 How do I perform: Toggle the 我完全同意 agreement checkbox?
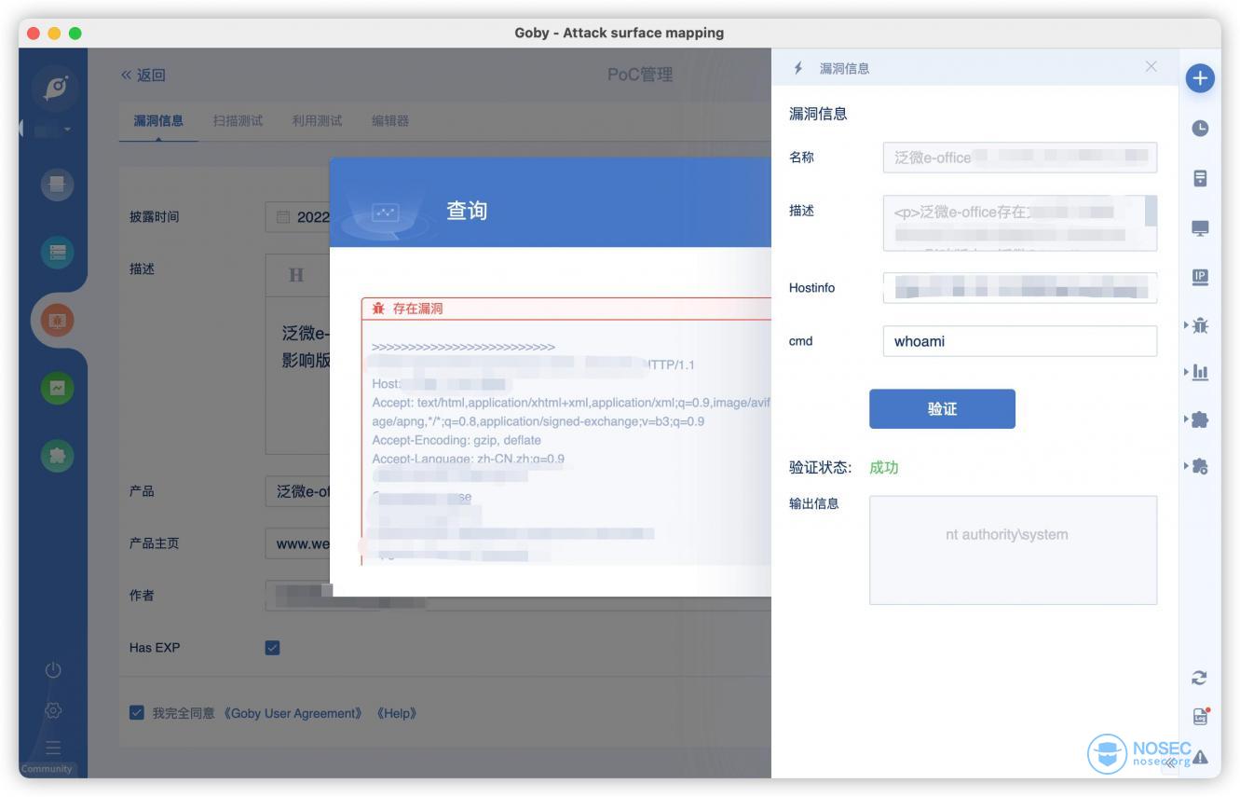pos(137,713)
